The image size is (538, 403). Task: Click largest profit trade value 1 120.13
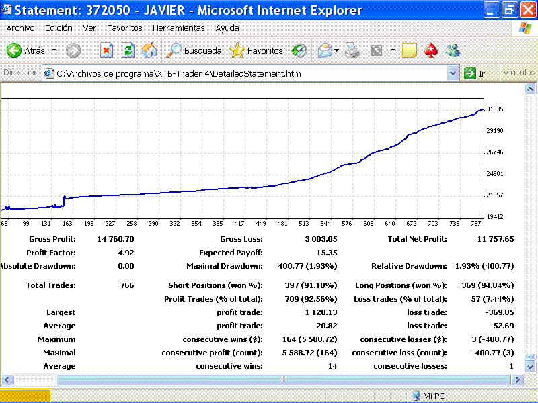pyautogui.click(x=321, y=312)
